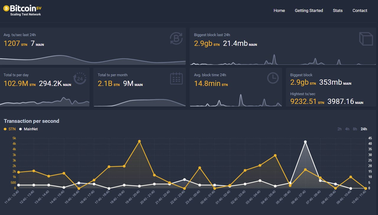Viewport: 378px width, 215px height.
Task: Select the 8h time range
Action: click(x=355, y=129)
